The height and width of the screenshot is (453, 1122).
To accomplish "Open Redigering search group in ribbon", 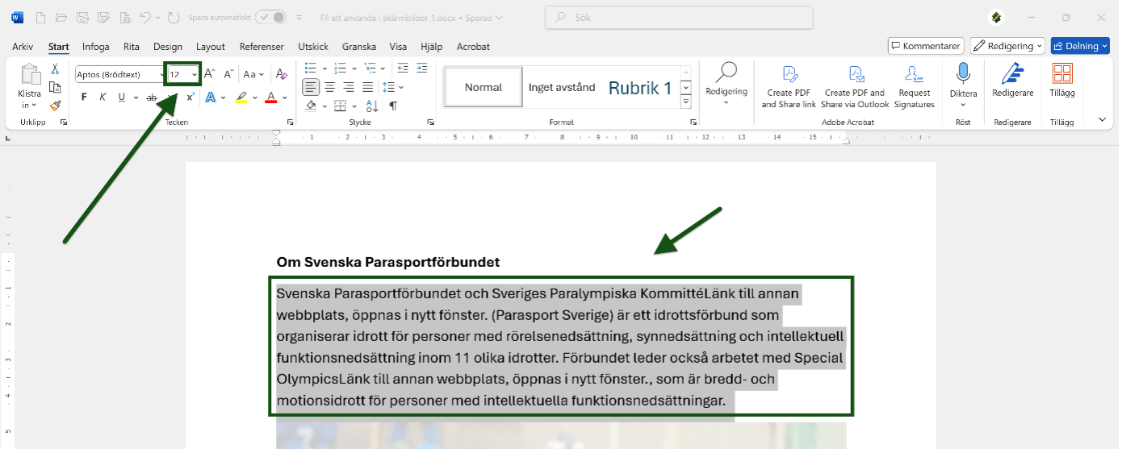I will [x=726, y=84].
